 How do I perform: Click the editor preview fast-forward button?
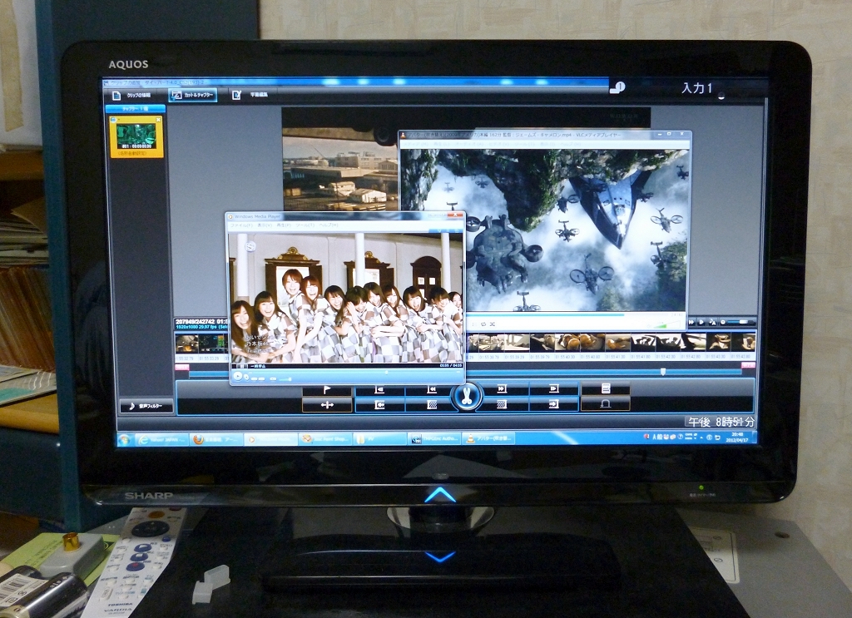tap(691, 323)
